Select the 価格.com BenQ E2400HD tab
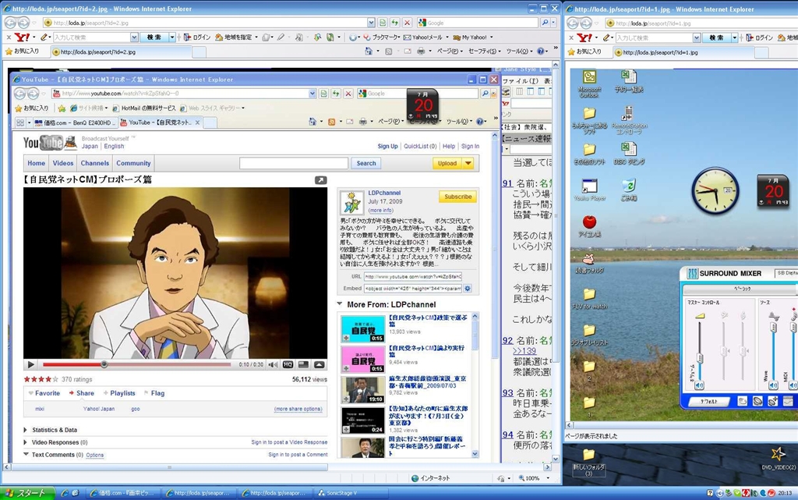Image resolution: width=798 pixels, height=500 pixels. 74,122
